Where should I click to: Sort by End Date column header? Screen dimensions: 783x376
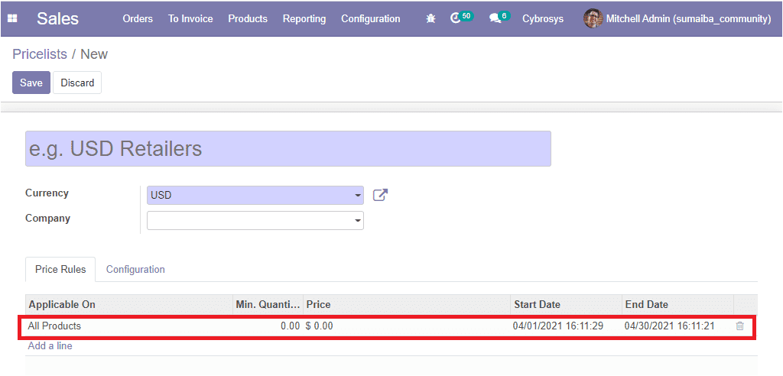[677, 305]
